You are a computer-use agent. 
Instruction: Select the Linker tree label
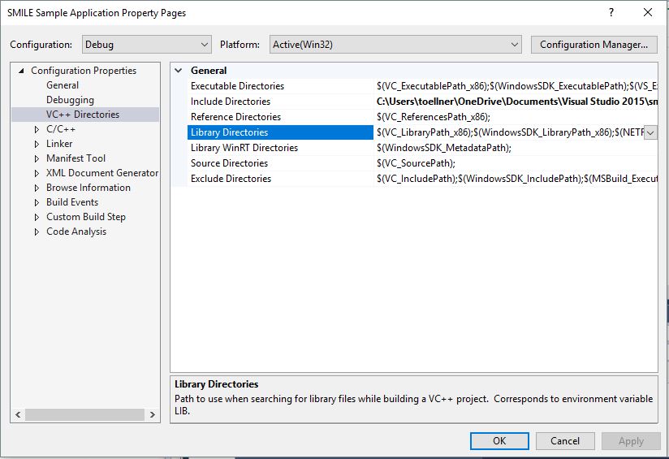tap(59, 144)
